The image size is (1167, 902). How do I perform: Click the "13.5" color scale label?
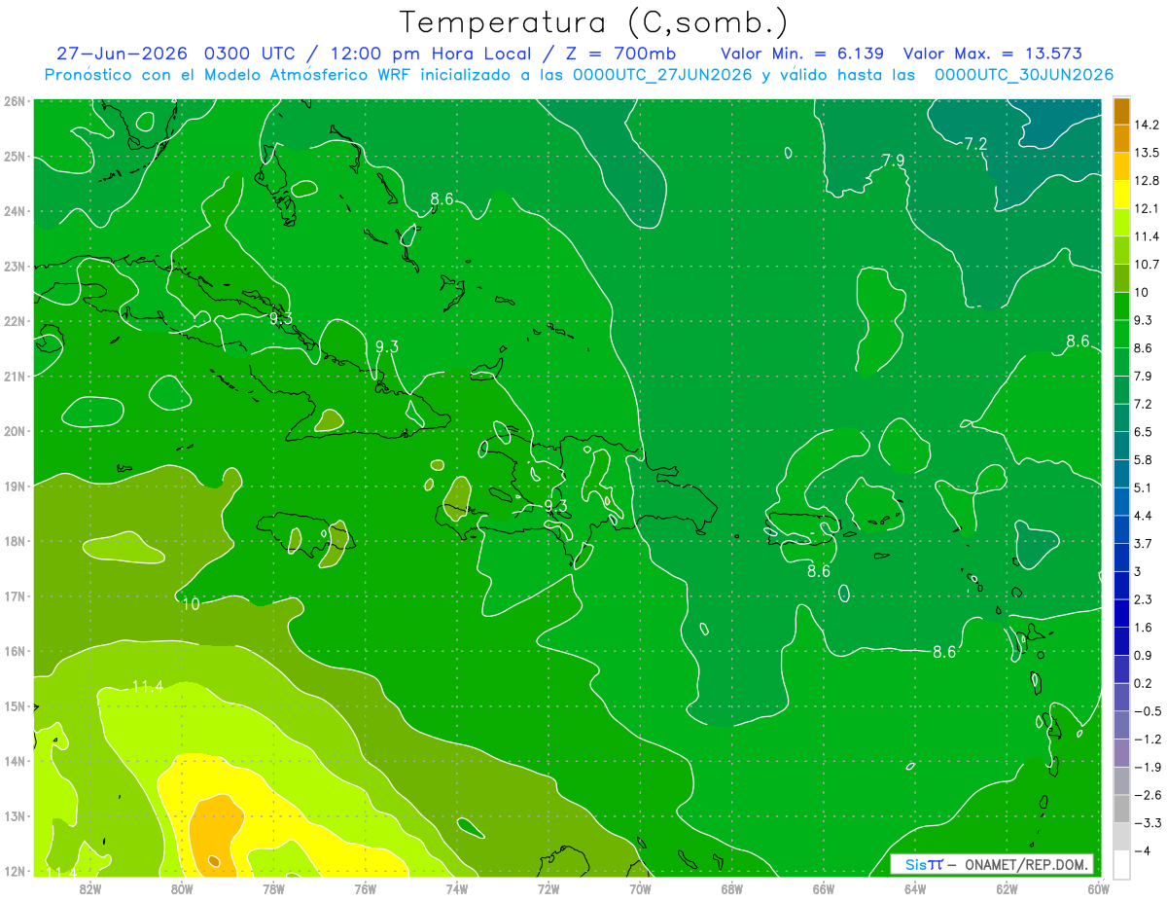point(1147,153)
